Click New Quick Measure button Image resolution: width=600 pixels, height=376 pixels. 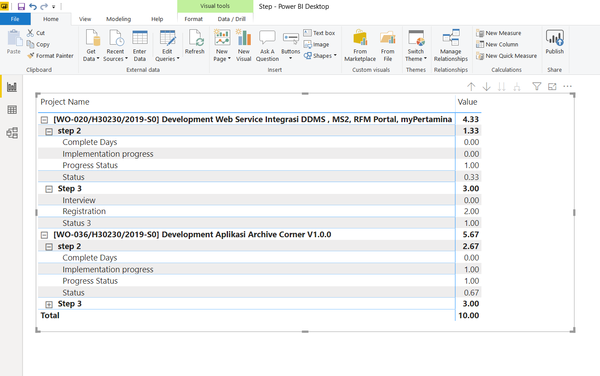pos(506,56)
